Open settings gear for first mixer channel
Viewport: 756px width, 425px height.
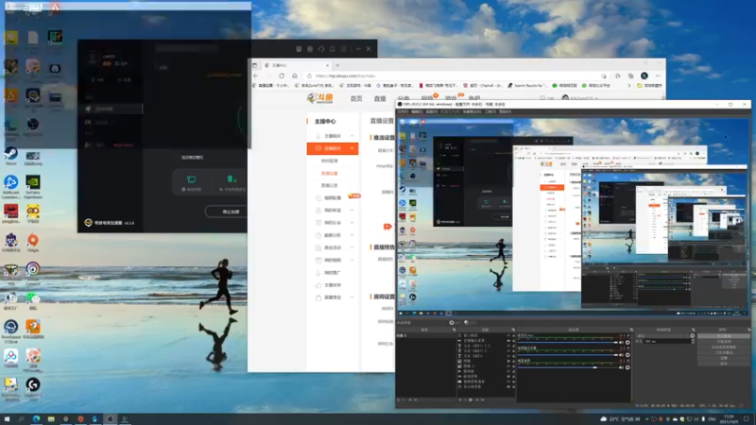[x=627, y=343]
